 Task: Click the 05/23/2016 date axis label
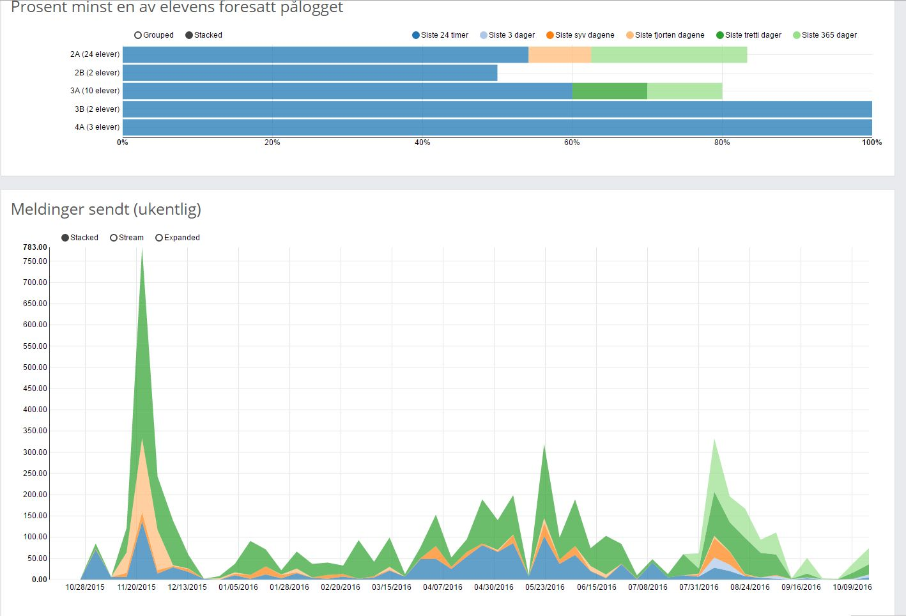545,587
